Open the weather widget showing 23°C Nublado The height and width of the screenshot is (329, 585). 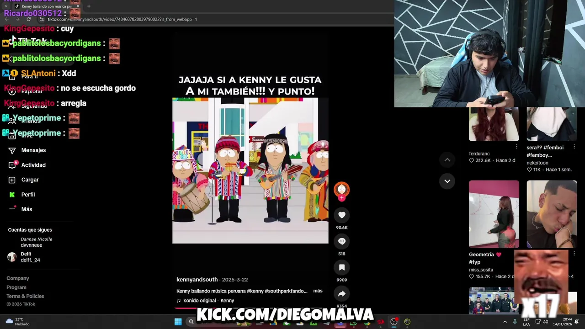coord(18,322)
